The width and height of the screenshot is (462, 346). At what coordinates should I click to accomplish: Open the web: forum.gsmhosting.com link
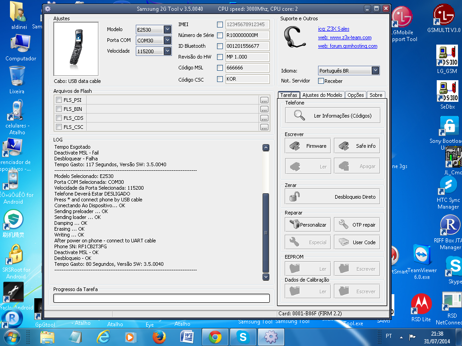pyautogui.click(x=348, y=46)
